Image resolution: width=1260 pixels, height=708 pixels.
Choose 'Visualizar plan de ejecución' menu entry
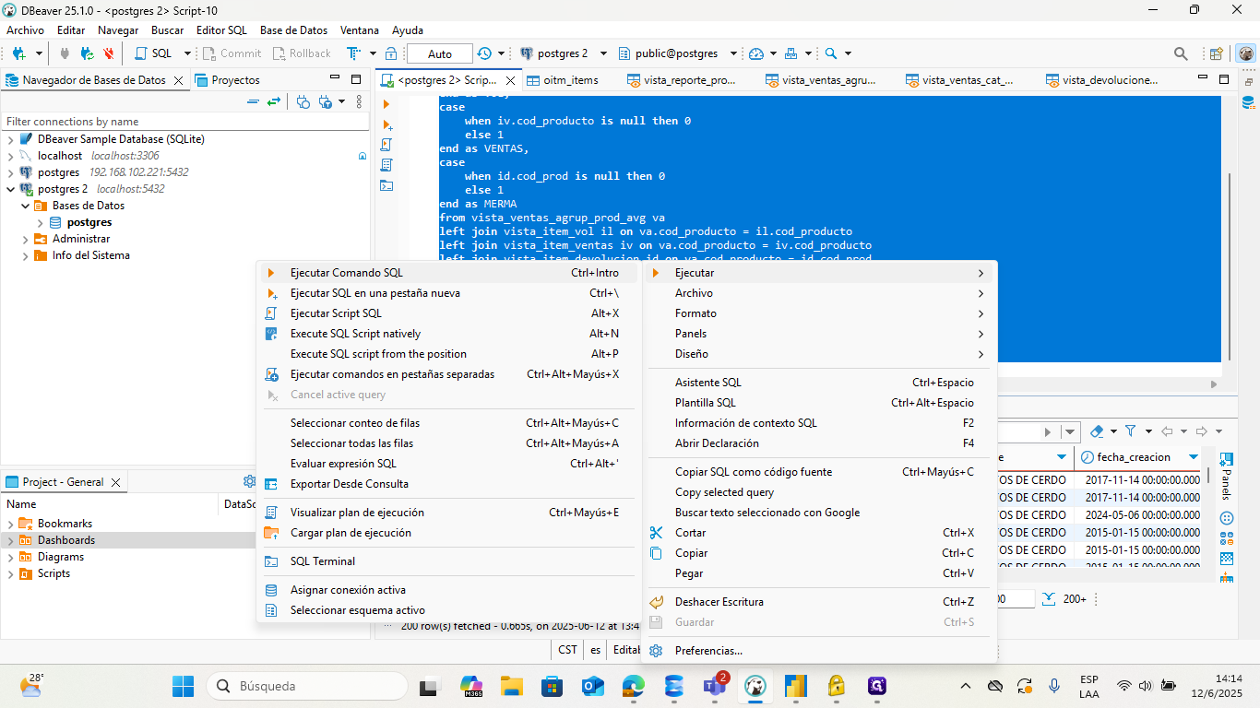[x=357, y=513]
